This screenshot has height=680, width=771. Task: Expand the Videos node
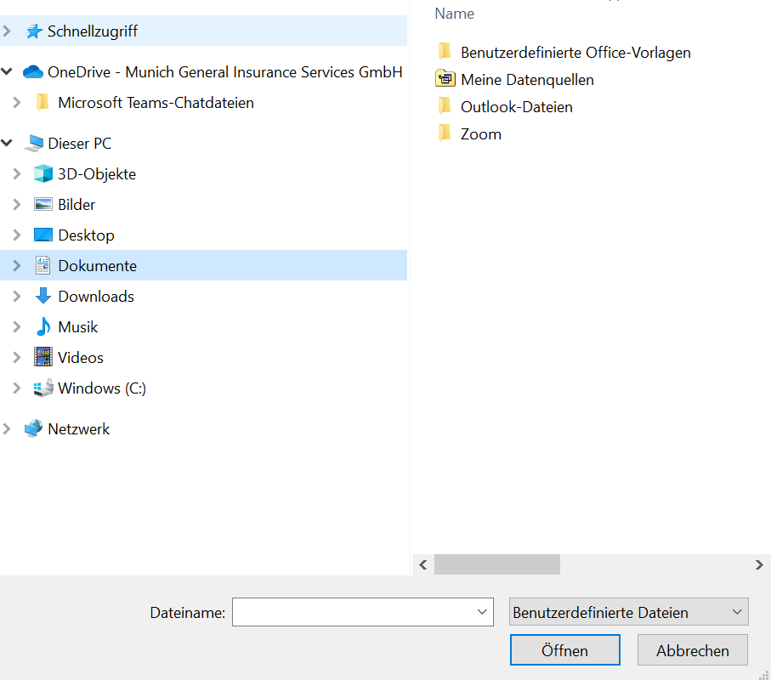(17, 357)
